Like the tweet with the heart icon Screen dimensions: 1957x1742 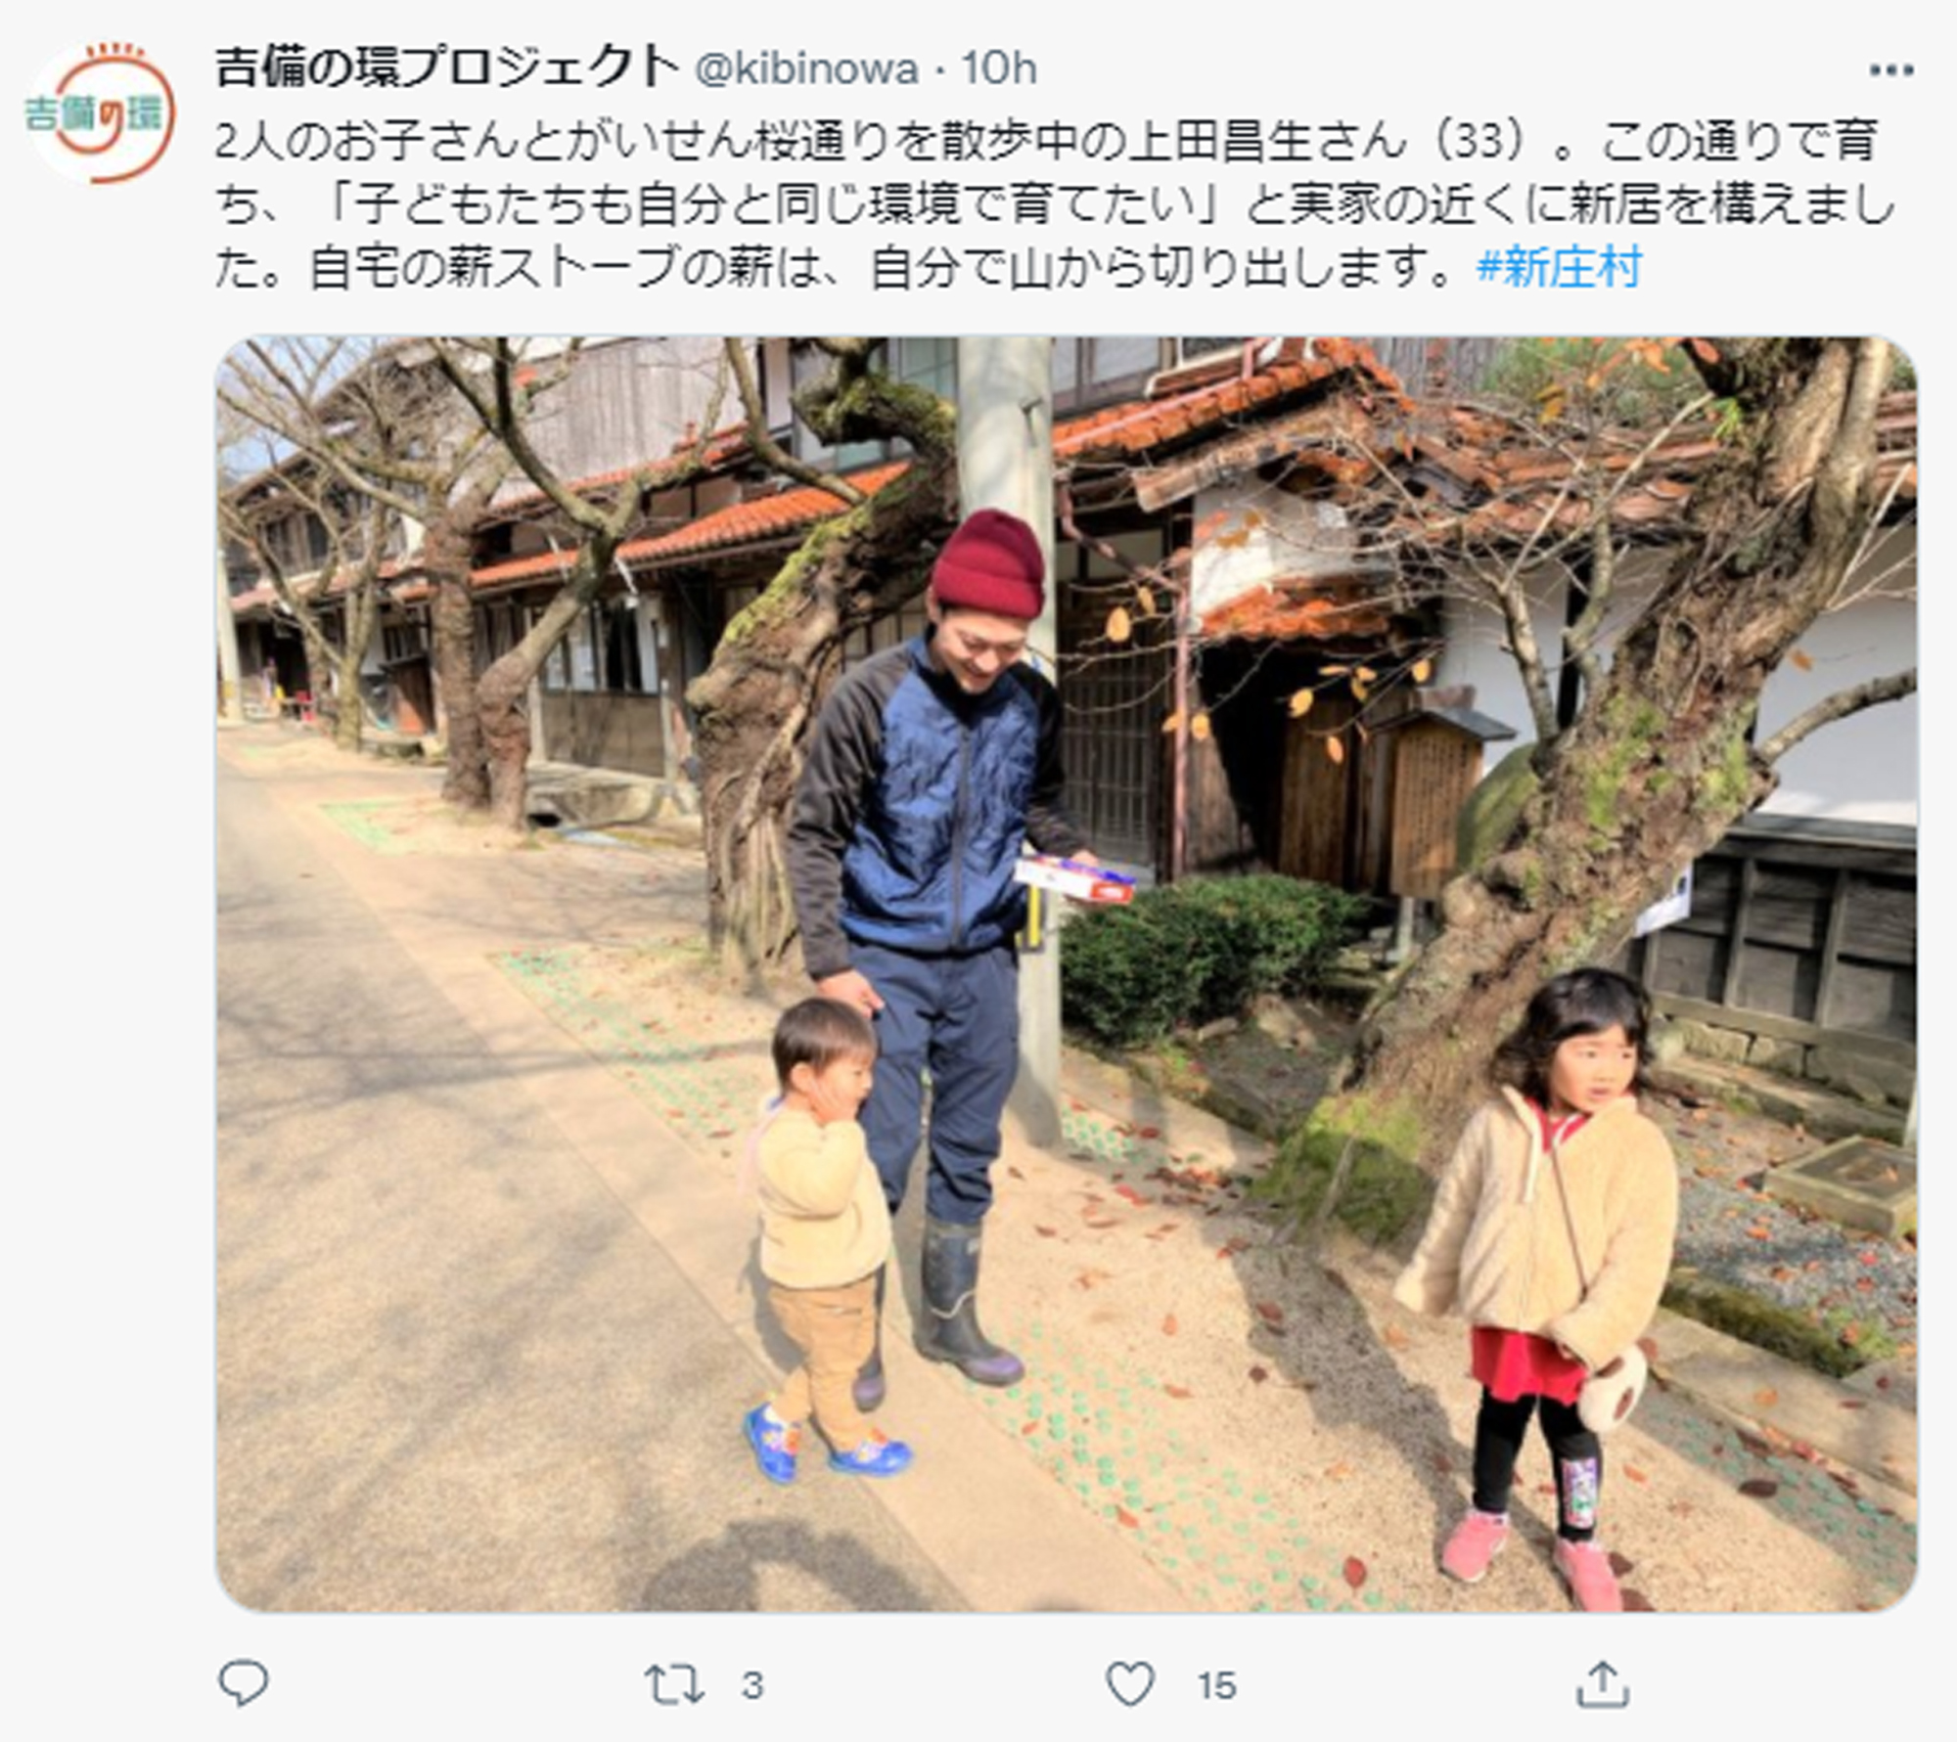(1130, 1684)
